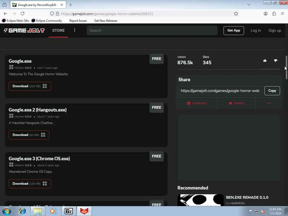This screenshot has width=288, height=216.
Task: Close the Google.exe by RecordGuy626 tab
Action: tap(62, 5)
